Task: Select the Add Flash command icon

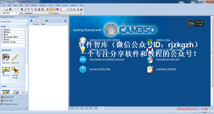Action: tap(6, 58)
